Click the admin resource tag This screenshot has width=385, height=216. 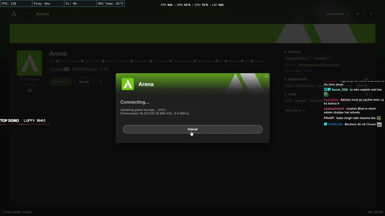coord(289,86)
